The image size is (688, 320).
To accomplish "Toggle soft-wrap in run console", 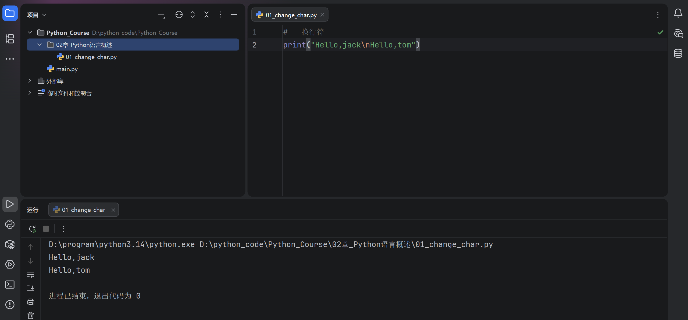I will coord(31,274).
